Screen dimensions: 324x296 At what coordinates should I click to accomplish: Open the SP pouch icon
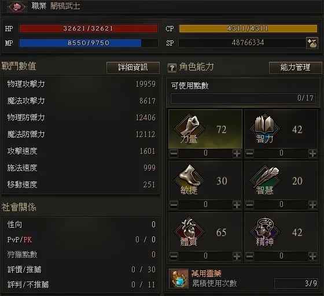[x=312, y=43]
